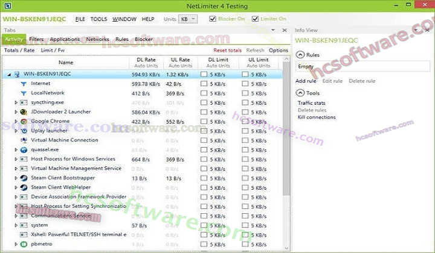Switch to the Applications tab
435x253 pixels.
[x=65, y=39]
